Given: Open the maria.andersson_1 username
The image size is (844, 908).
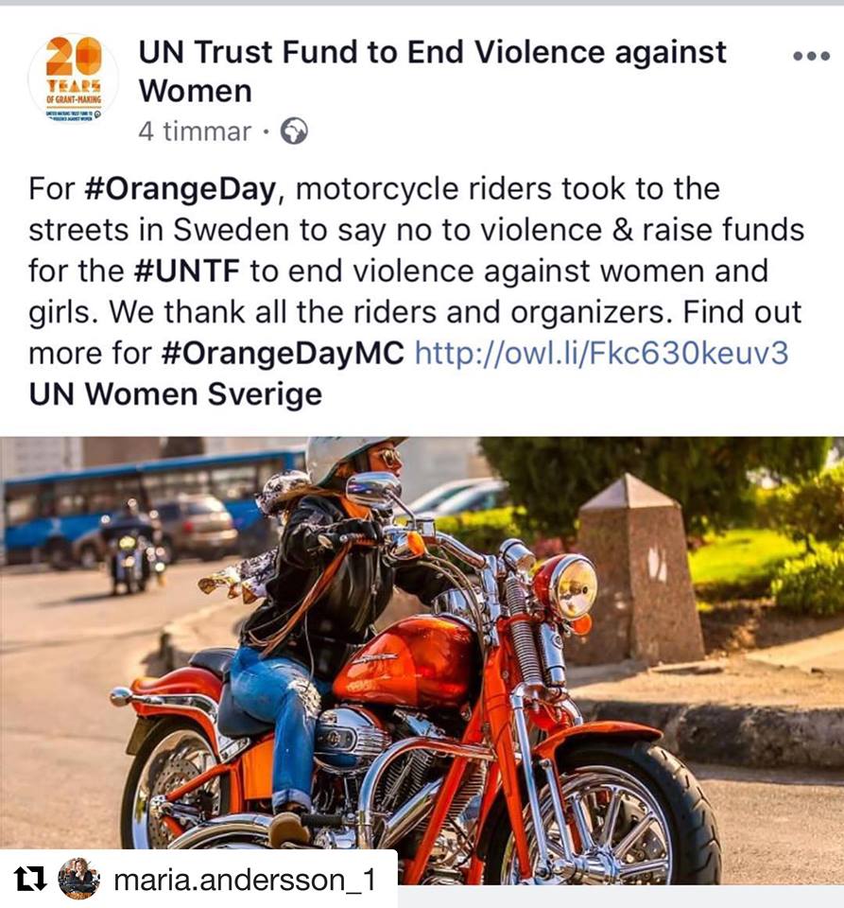Looking at the screenshot, I should click(246, 880).
